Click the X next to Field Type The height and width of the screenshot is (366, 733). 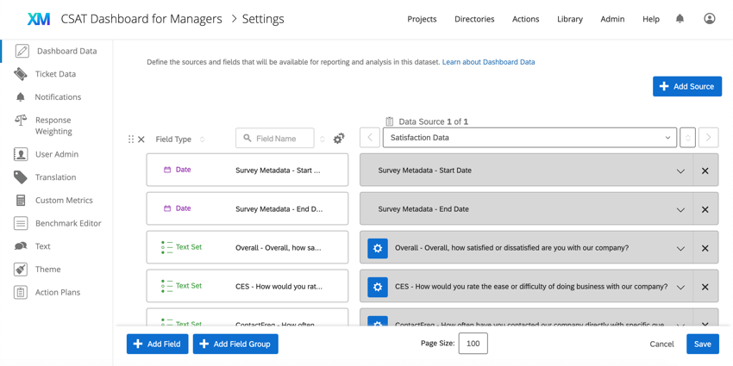(141, 140)
